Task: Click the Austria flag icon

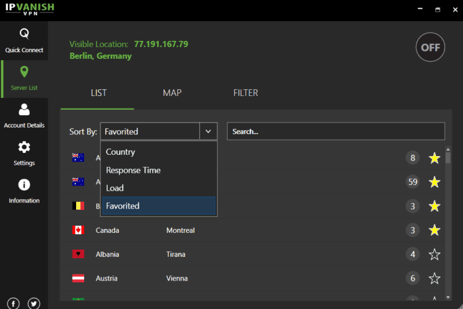Action: coord(78,278)
